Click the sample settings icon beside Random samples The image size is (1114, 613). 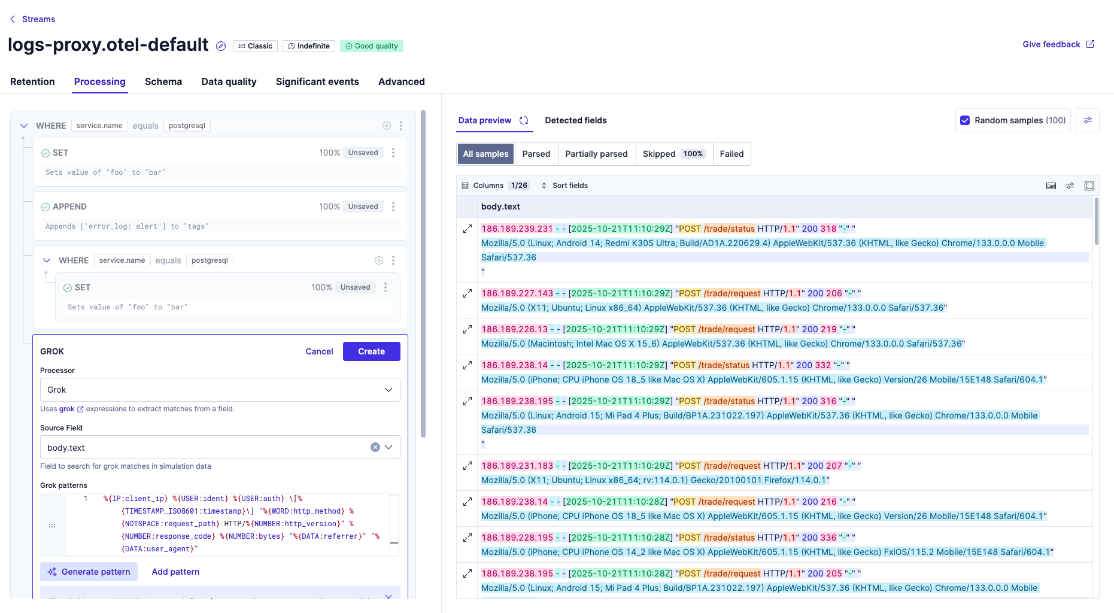1088,120
